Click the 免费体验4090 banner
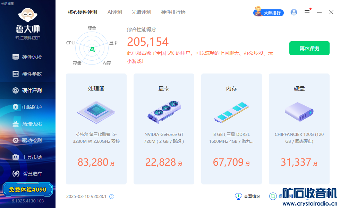The width and height of the screenshot is (340, 208). click(x=28, y=190)
